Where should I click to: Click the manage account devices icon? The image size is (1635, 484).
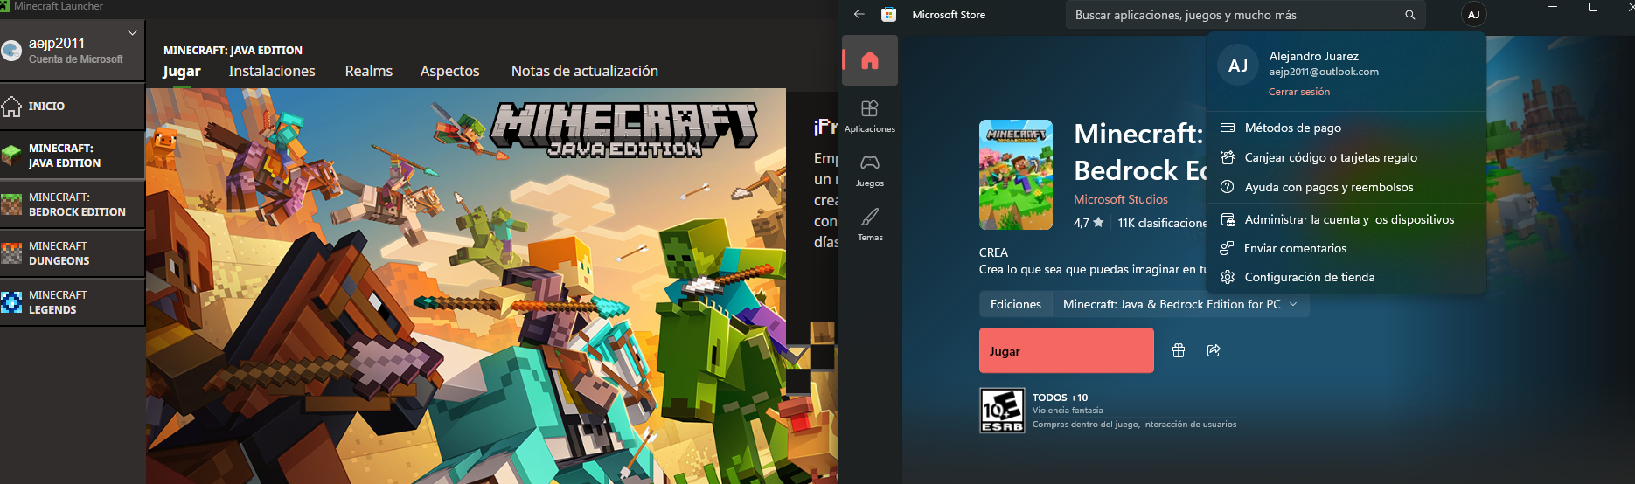1228,219
